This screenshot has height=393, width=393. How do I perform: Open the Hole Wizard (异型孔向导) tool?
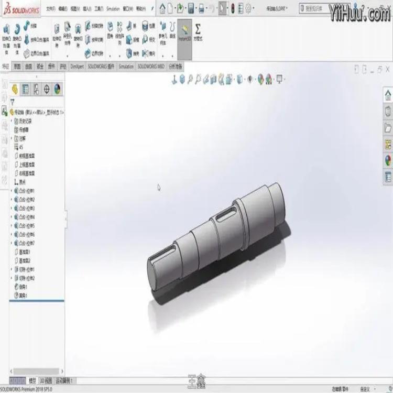[67, 34]
